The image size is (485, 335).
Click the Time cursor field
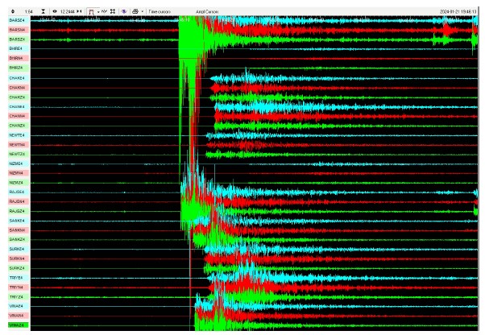tap(157, 12)
